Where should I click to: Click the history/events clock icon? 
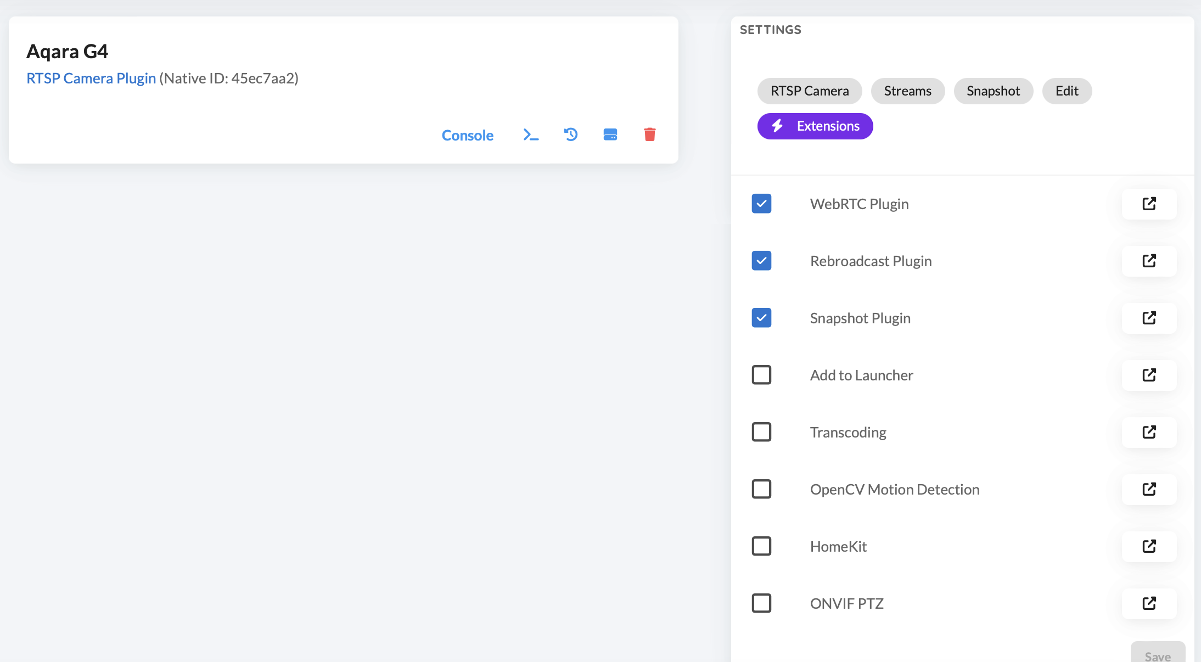pyautogui.click(x=571, y=135)
